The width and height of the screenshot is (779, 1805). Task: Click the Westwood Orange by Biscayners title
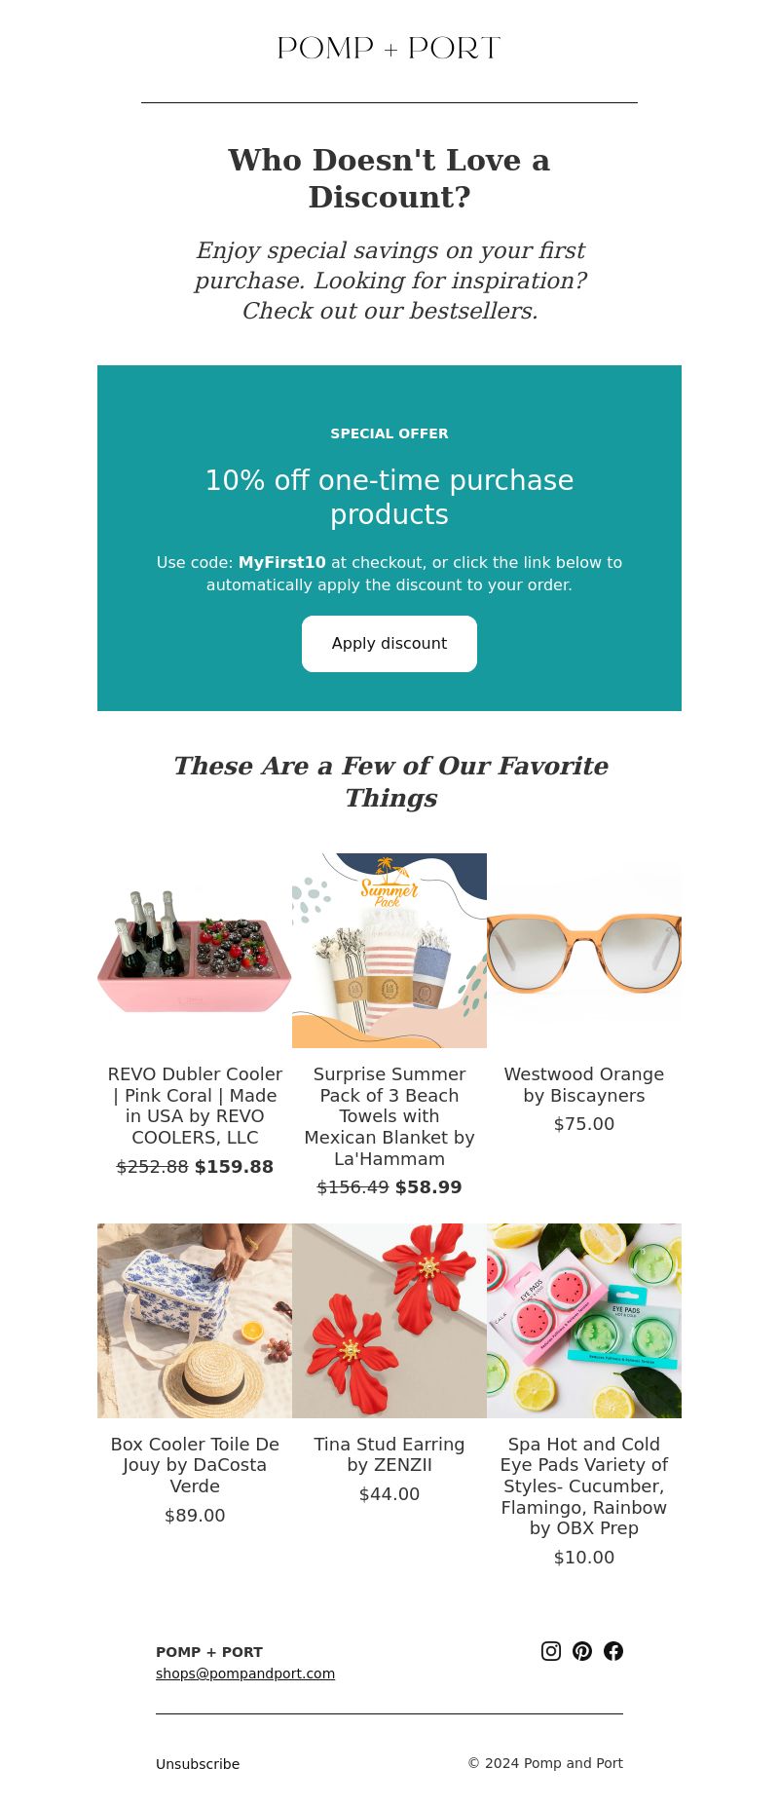coord(584,1084)
